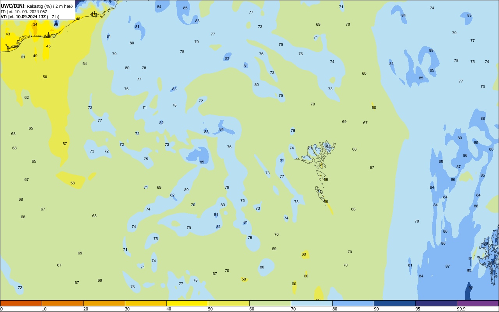Click the legend tick label 99.9

pos(461,309)
